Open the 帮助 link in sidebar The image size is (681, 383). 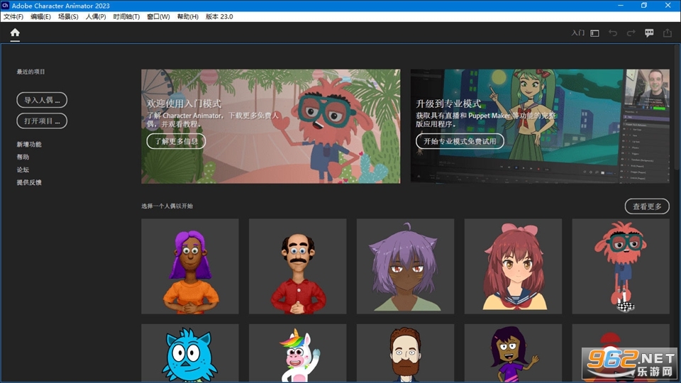click(23, 157)
